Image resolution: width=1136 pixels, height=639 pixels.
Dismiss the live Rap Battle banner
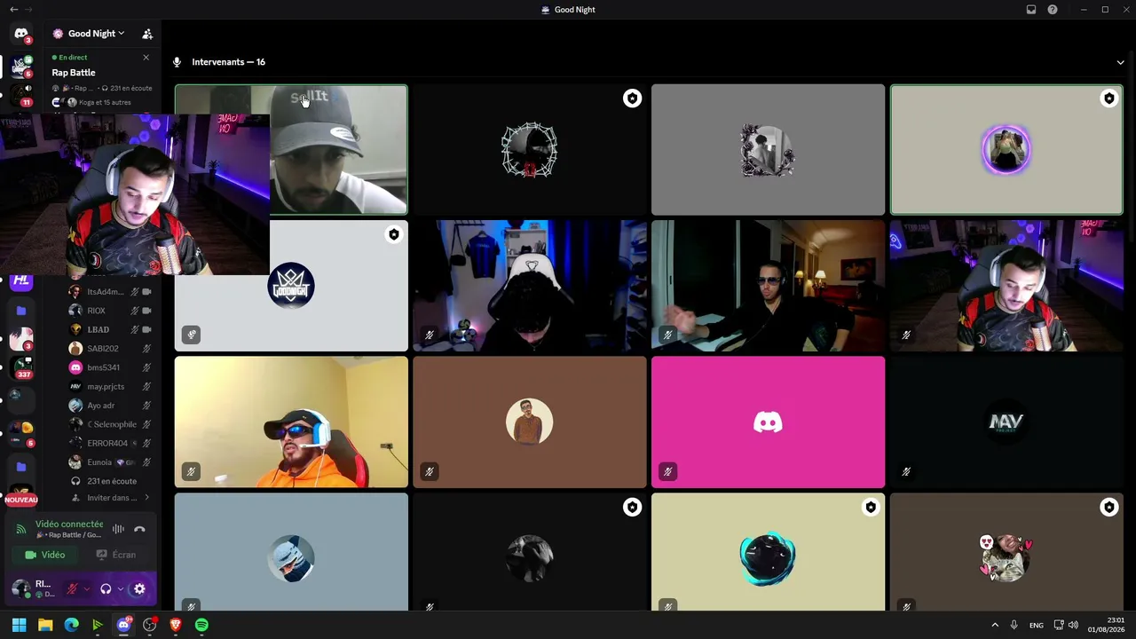(x=146, y=58)
